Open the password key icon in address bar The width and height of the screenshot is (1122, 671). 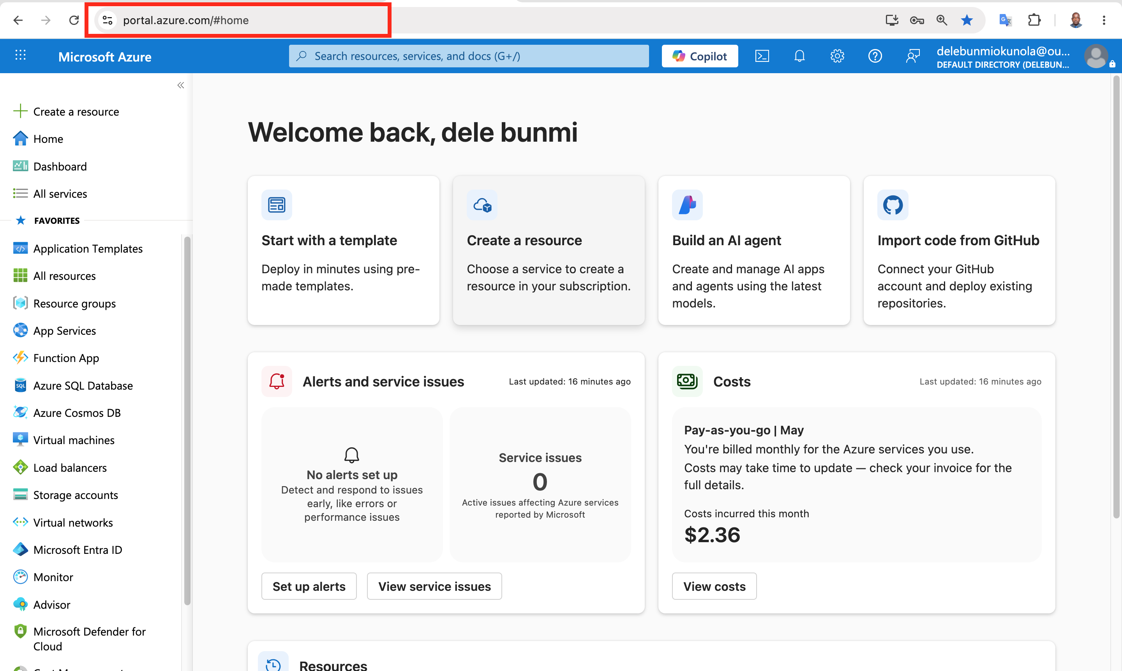(917, 20)
